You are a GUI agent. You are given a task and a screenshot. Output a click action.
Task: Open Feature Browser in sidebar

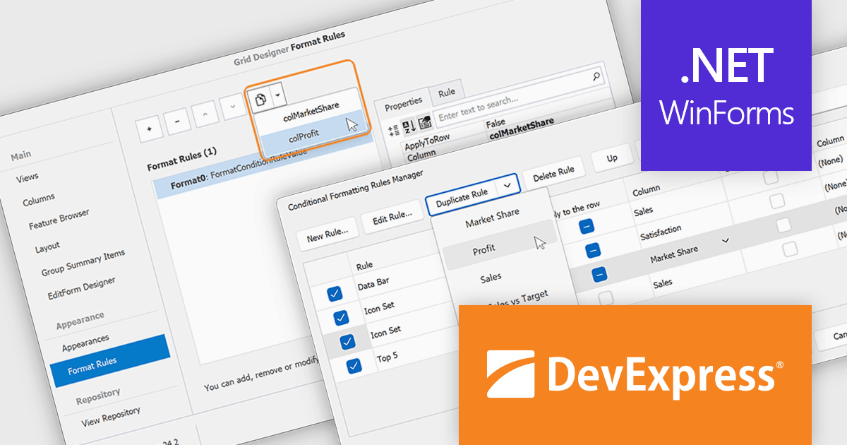click(x=59, y=220)
